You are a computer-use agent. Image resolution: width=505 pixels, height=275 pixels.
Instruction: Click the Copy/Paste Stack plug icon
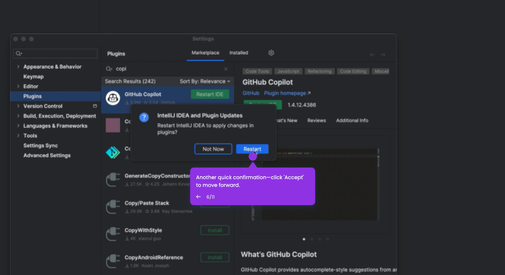113,207
